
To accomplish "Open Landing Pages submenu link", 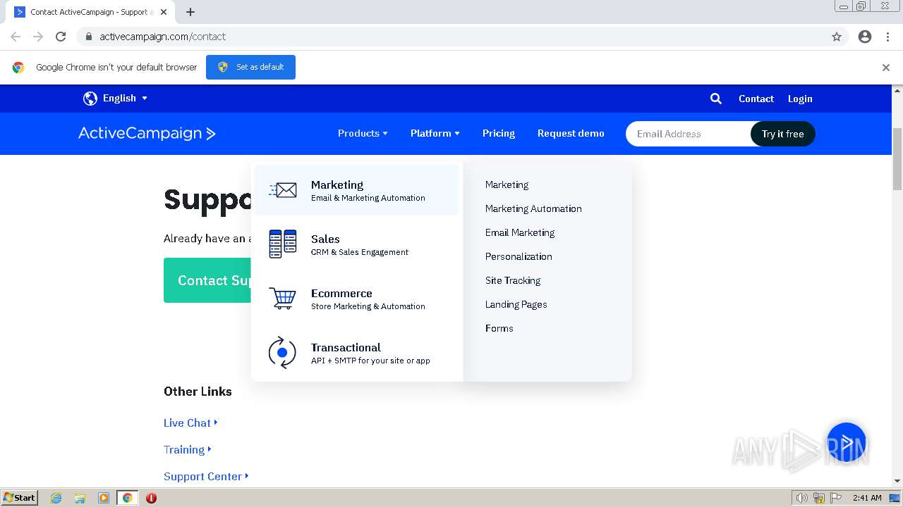I will coord(516,304).
